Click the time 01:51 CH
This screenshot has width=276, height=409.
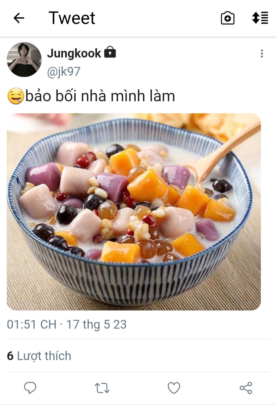pyautogui.click(x=32, y=324)
